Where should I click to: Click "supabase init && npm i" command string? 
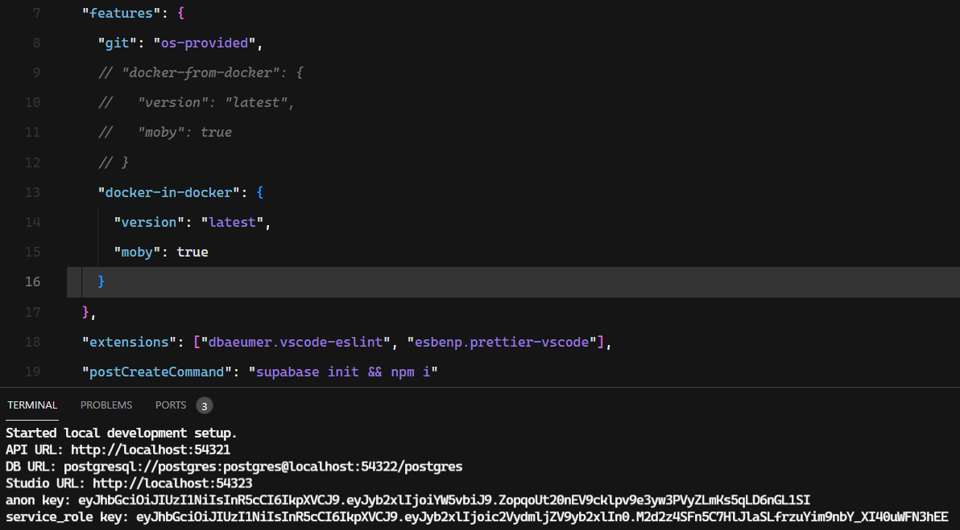tap(343, 372)
